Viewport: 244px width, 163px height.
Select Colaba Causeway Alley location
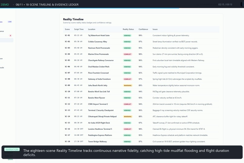[x=97, y=42]
